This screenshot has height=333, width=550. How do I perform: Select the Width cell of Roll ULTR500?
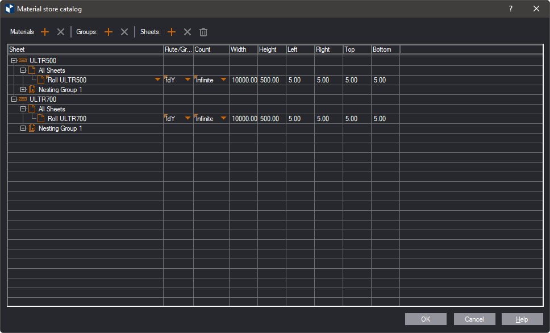click(x=244, y=80)
